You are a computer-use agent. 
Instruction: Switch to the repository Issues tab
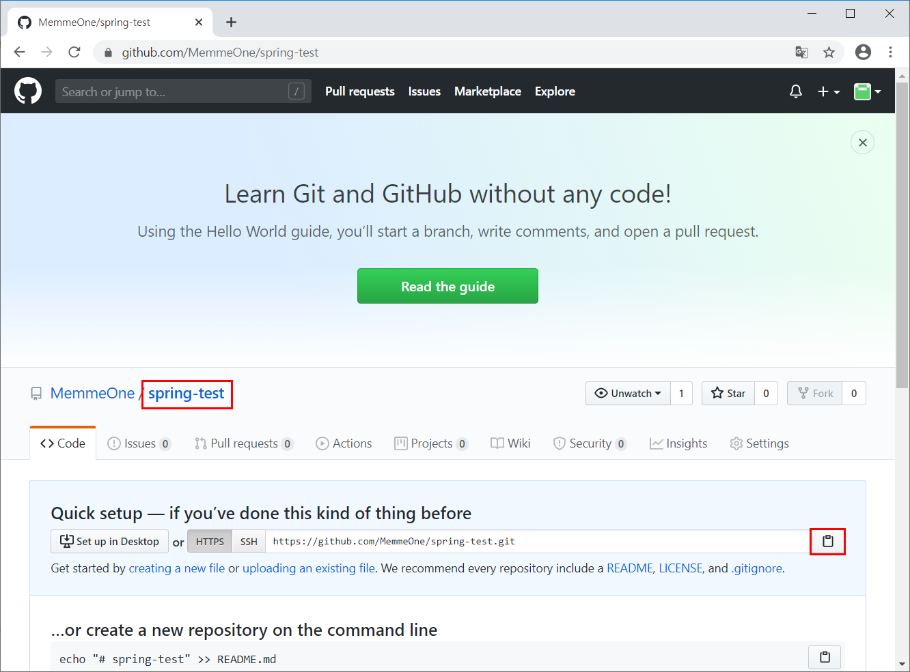pyautogui.click(x=139, y=443)
